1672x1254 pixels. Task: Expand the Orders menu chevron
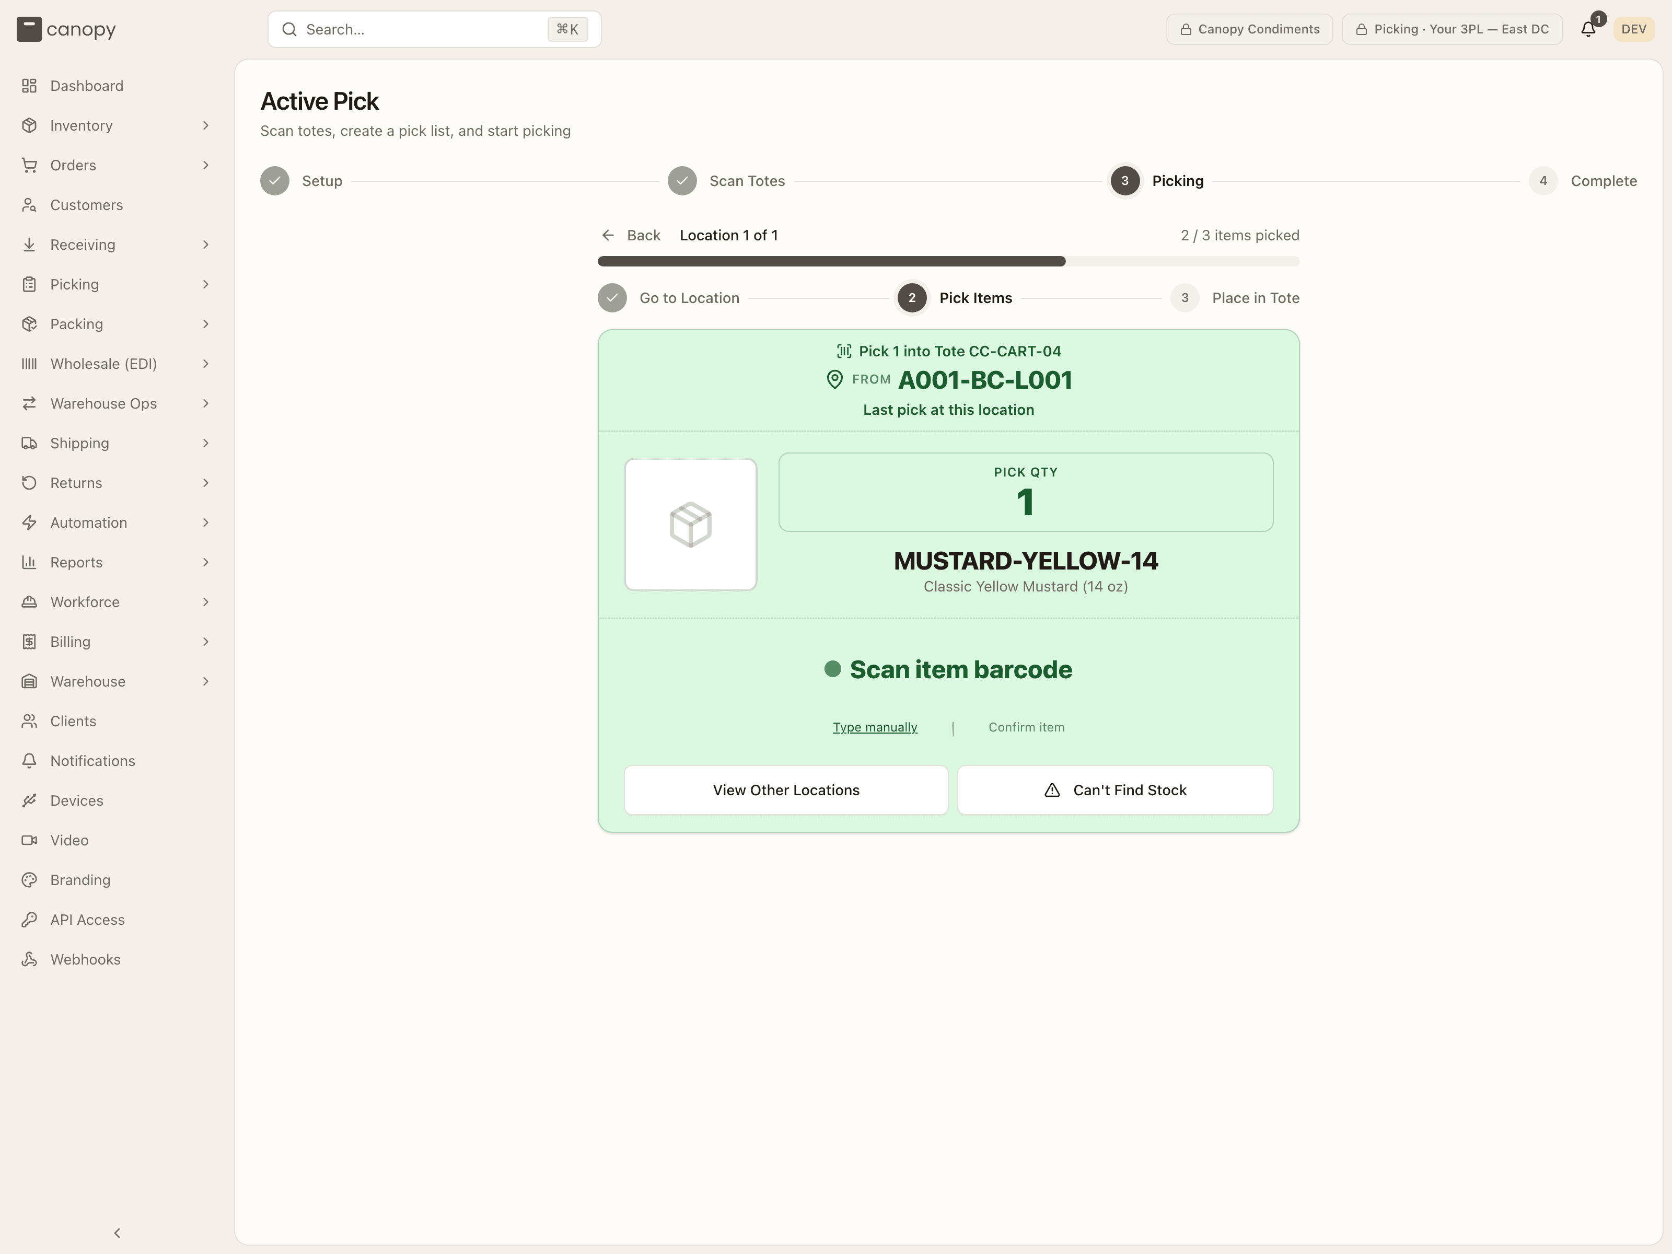205,165
